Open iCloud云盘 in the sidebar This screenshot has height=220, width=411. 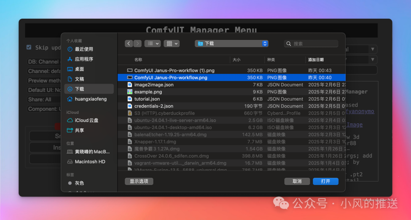[89, 120]
